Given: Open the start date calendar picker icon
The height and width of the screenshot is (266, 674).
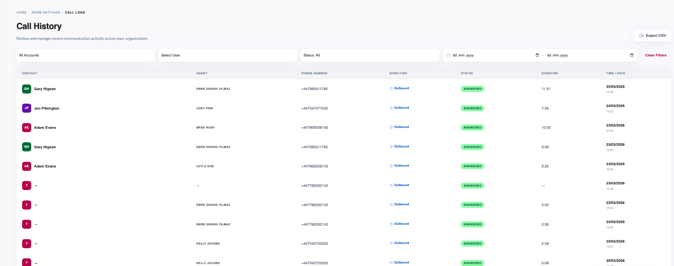Looking at the screenshot, I should [x=537, y=55].
